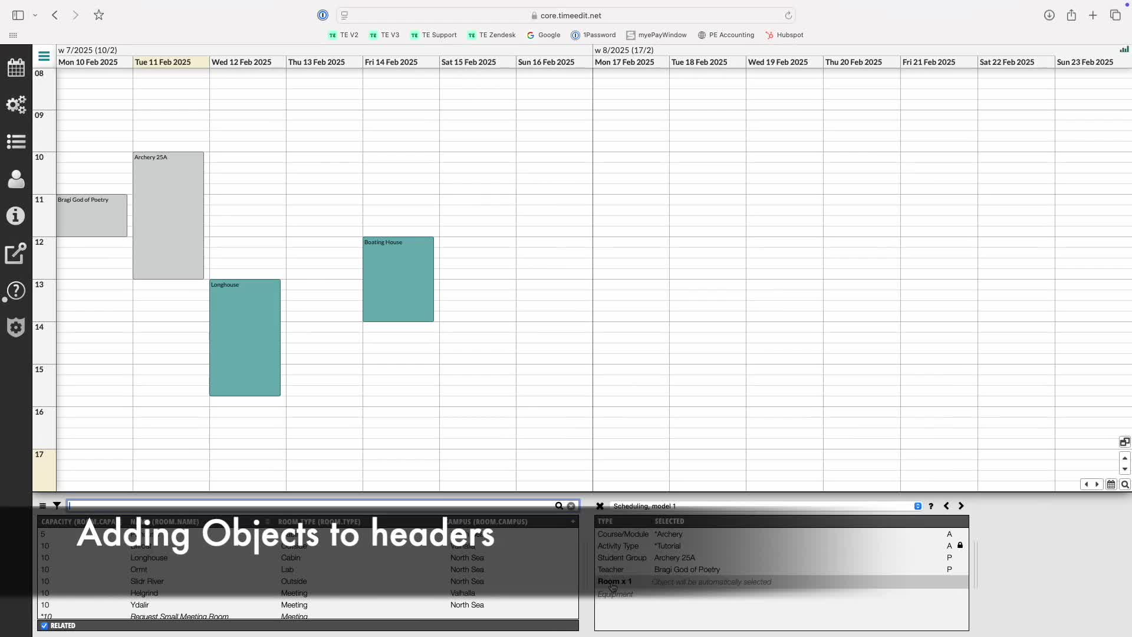Click the gears settings sidebar icon
The height and width of the screenshot is (637, 1132).
(16, 104)
